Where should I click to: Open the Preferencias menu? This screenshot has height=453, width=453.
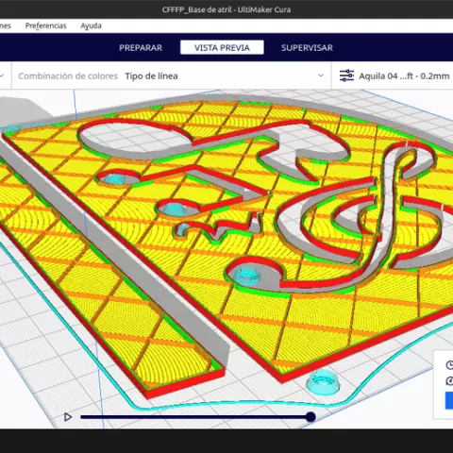[46, 25]
